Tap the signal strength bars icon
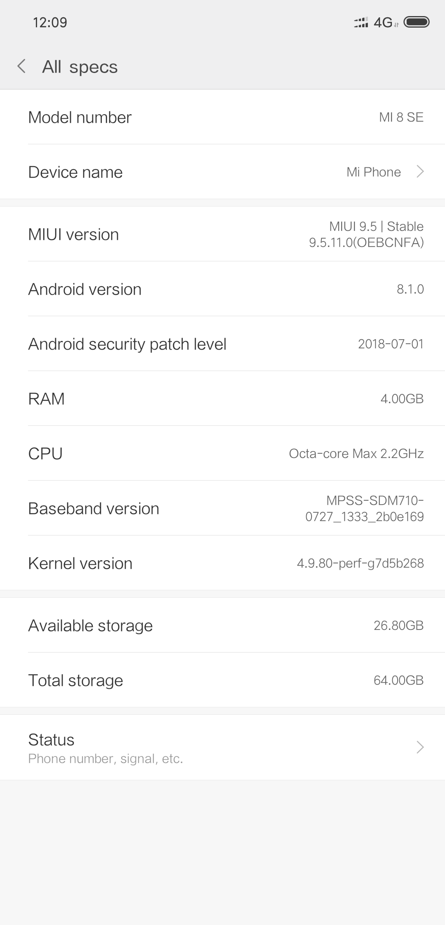 (361, 23)
